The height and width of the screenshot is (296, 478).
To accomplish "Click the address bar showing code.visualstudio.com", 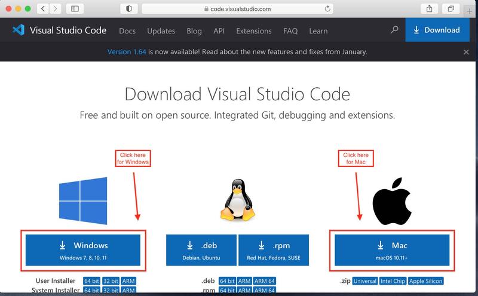I will (x=236, y=9).
